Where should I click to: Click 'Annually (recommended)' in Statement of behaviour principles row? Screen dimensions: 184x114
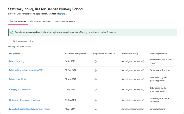(x=132, y=100)
